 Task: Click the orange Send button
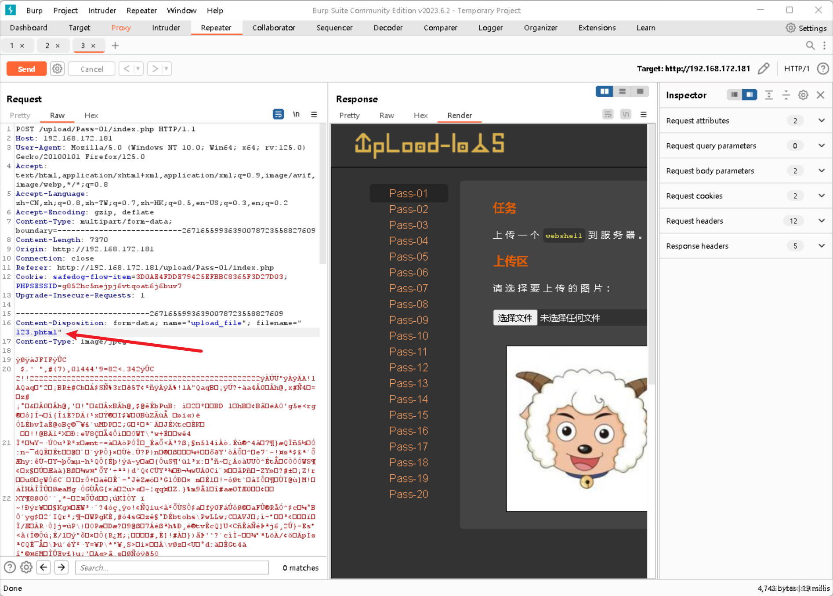coord(26,69)
